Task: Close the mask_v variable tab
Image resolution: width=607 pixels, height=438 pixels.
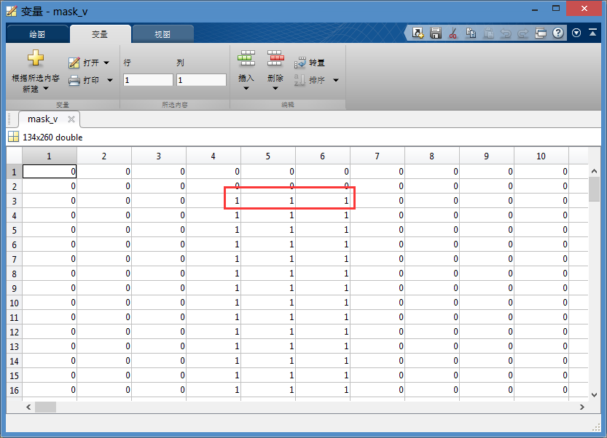Action: pos(71,119)
